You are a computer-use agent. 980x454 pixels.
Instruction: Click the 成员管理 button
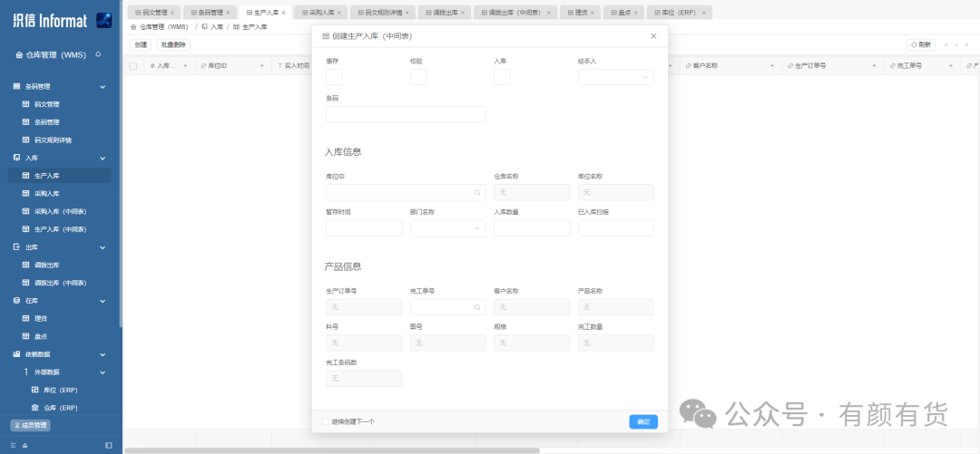pyautogui.click(x=31, y=425)
